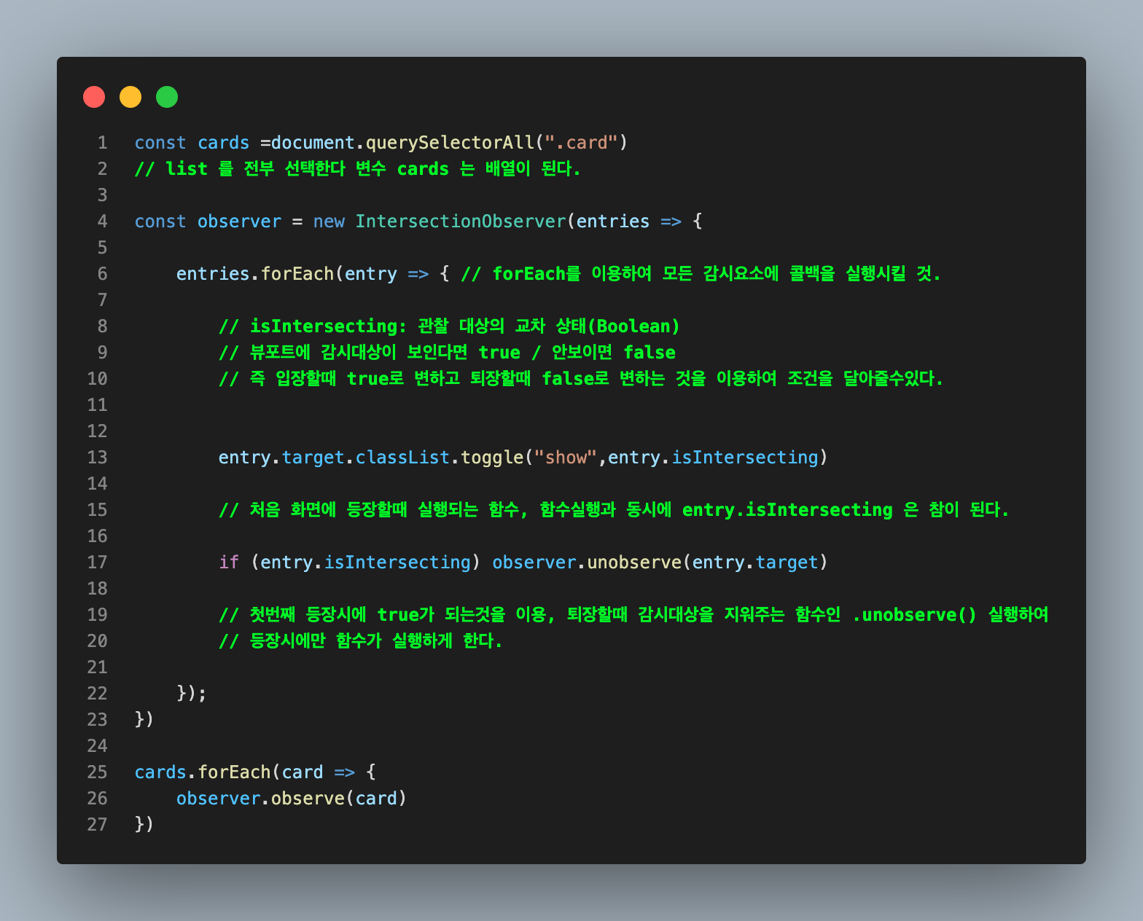Click line number 27 in gutter
This screenshot has width=1143, height=921.
pyautogui.click(x=97, y=825)
